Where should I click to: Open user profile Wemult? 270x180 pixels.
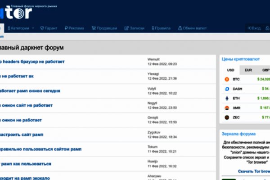153,59
